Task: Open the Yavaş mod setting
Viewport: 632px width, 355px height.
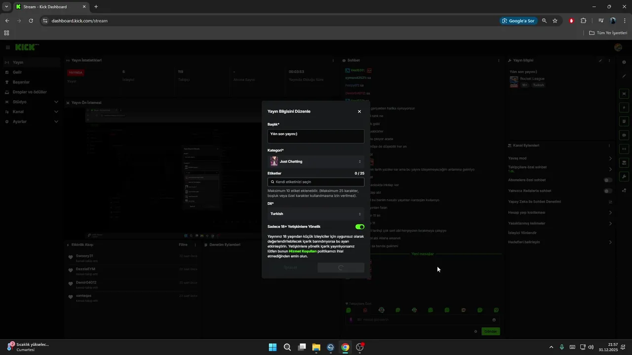Action: click(560, 158)
